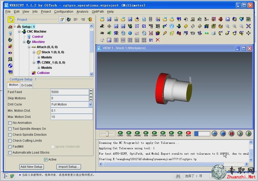
Task: Click the Import Setup... button
Action: (x=69, y=167)
